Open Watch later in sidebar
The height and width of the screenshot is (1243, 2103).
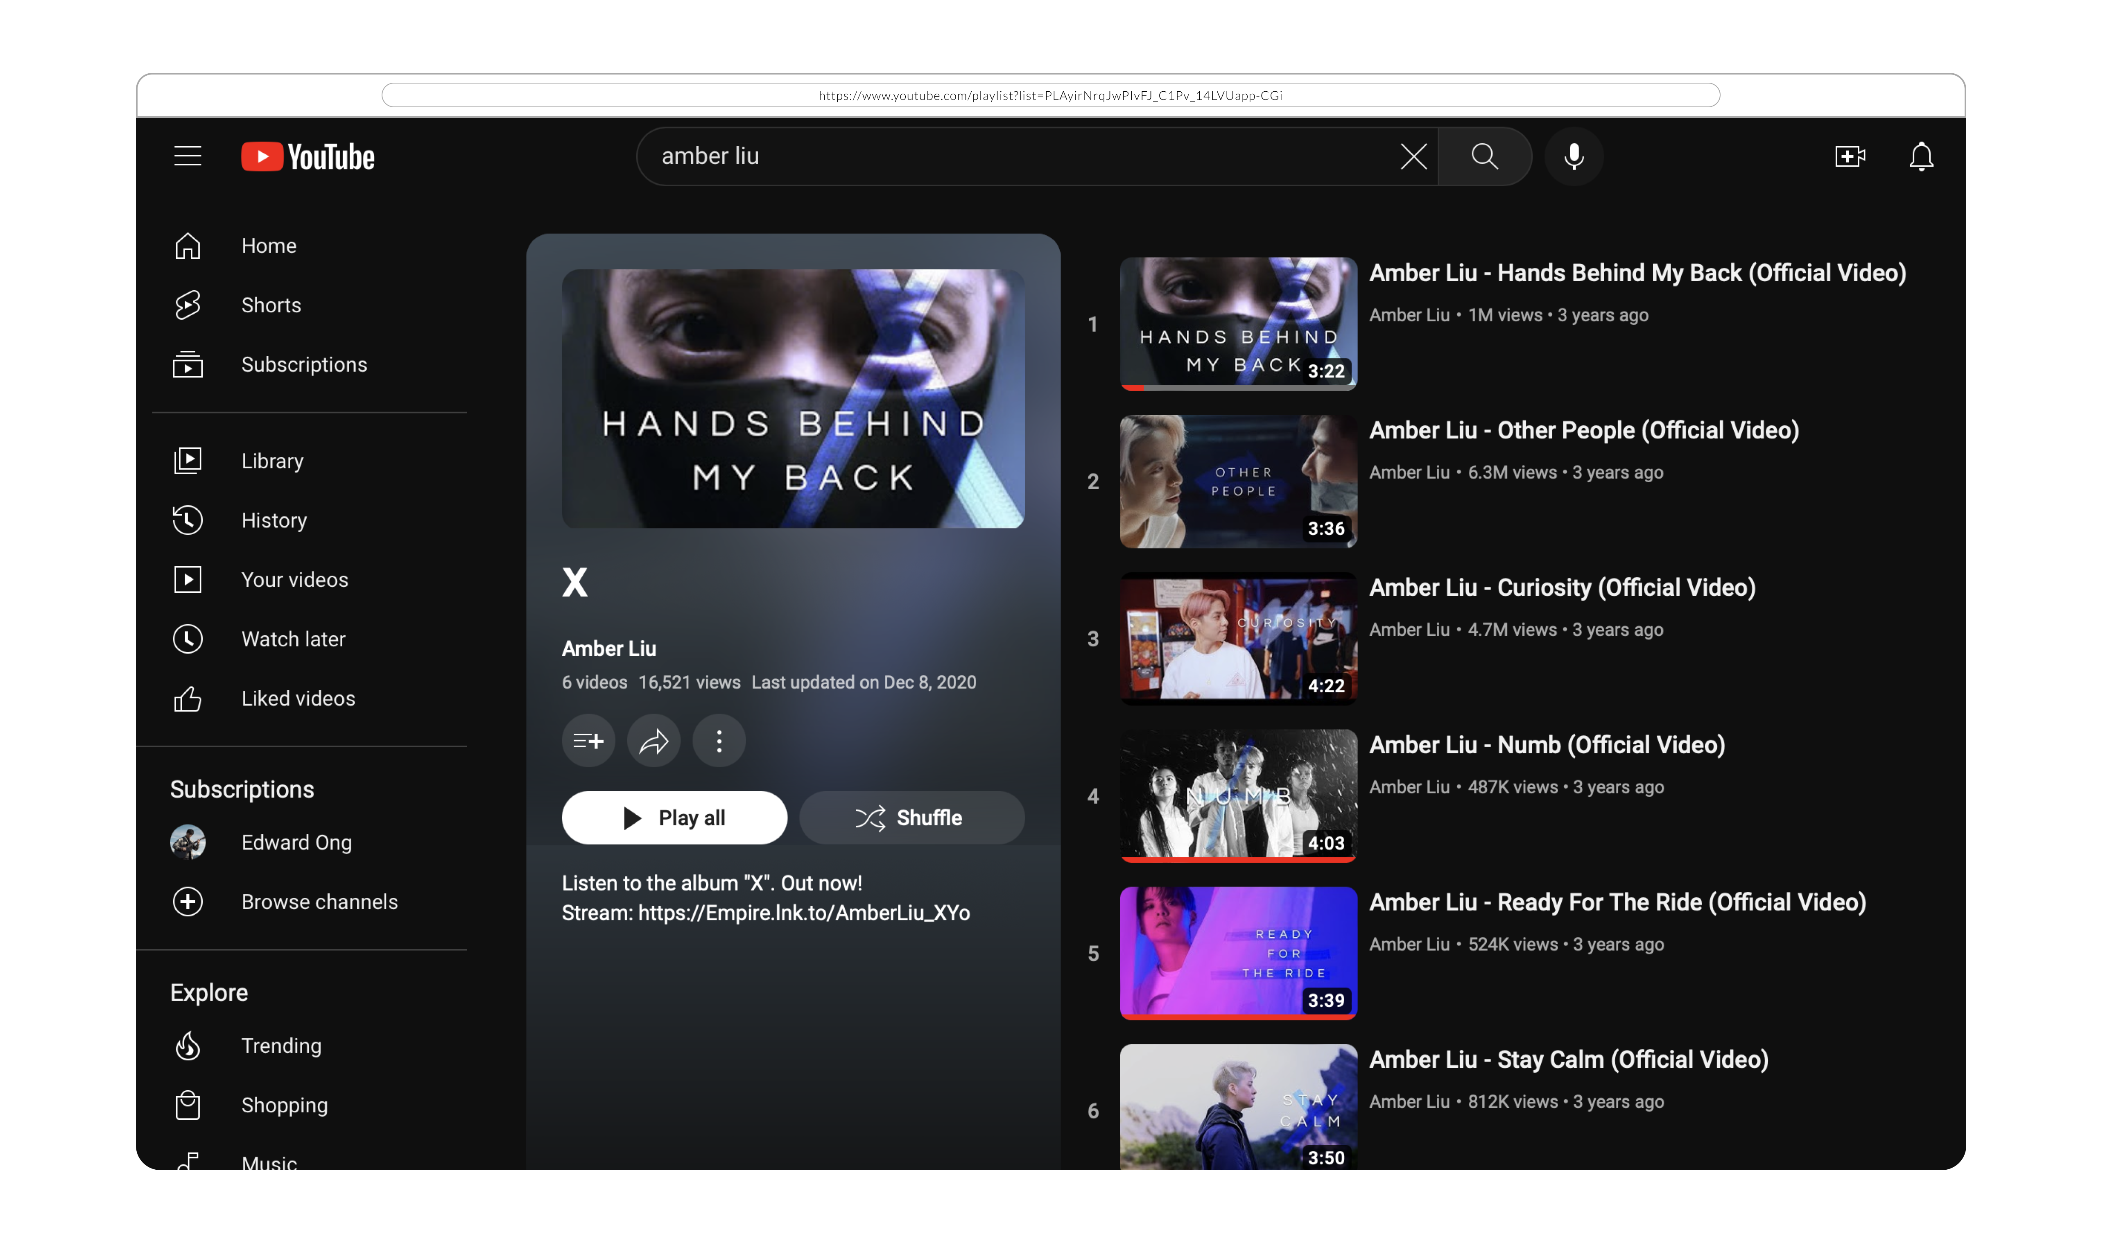tap(292, 639)
